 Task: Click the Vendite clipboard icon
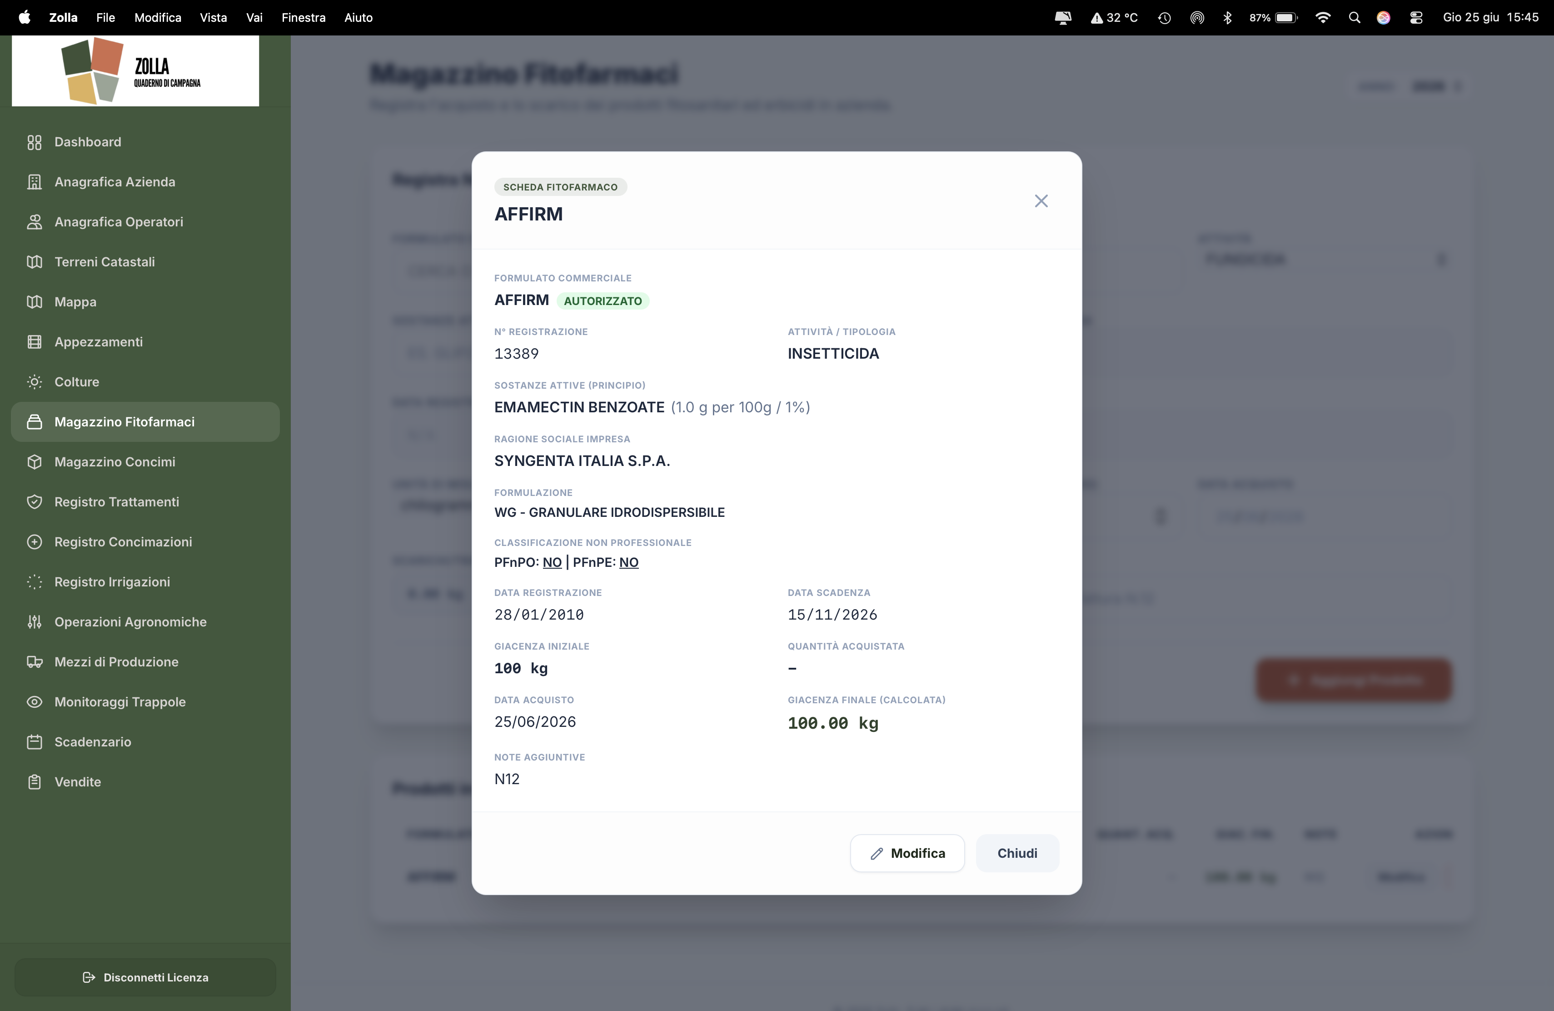click(35, 782)
